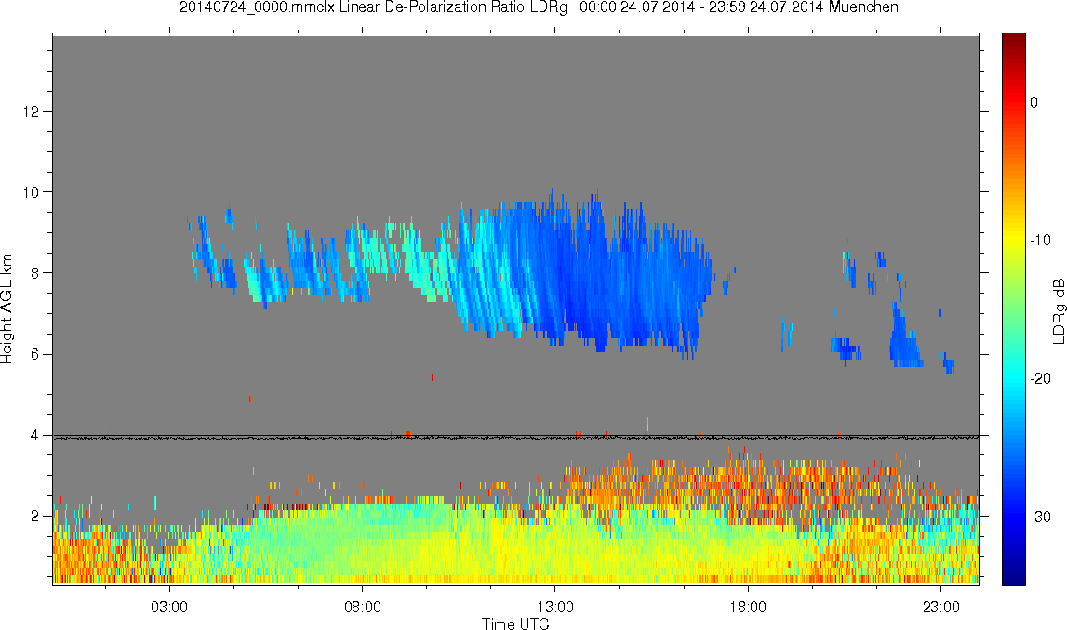Click the colorbar value label 0
The height and width of the screenshot is (630, 1067).
point(1034,102)
